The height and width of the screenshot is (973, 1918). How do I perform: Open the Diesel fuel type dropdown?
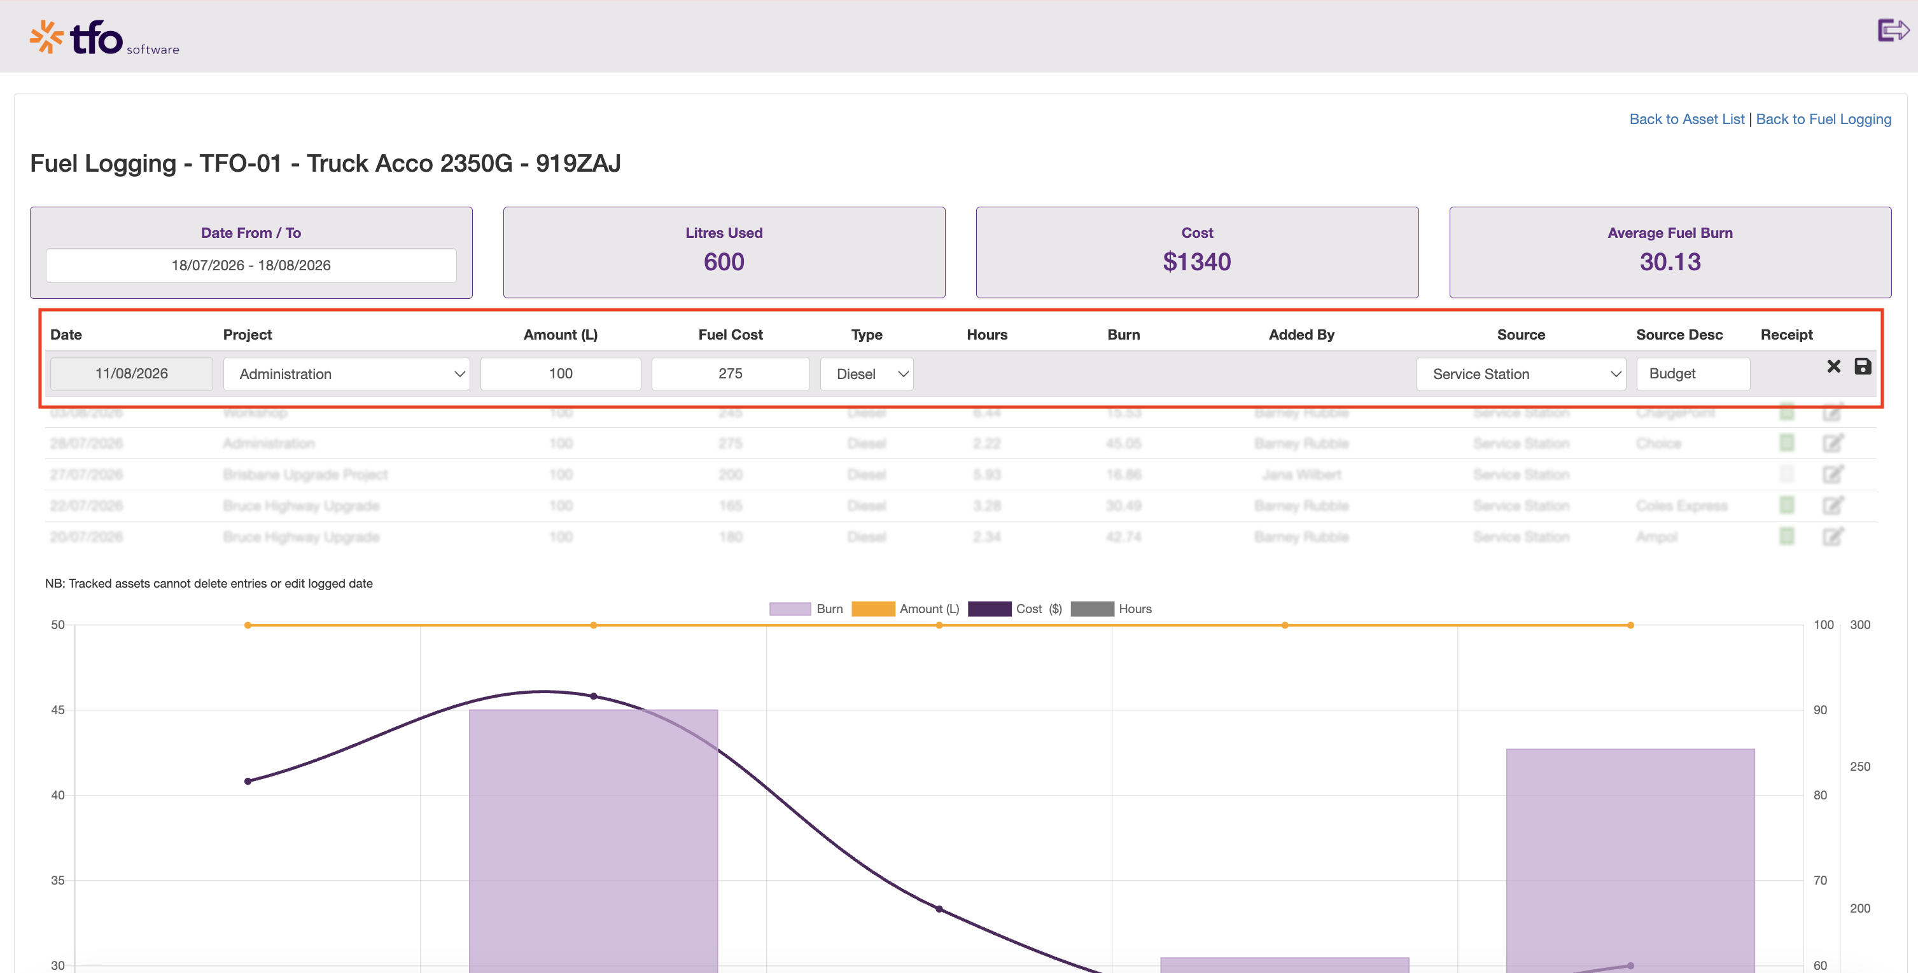867,373
